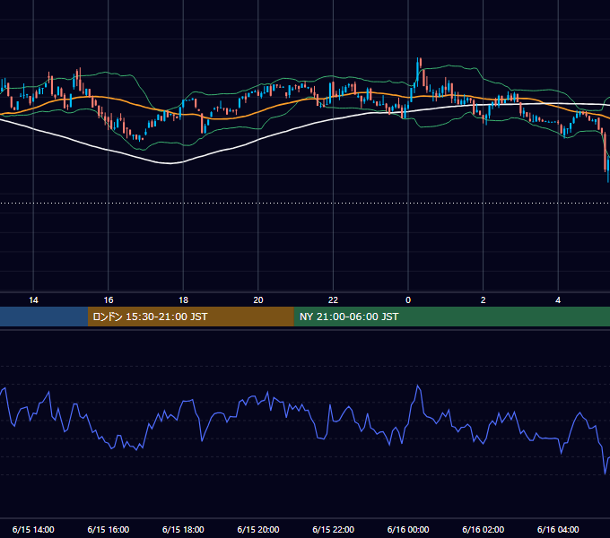Click the NY 21:00-06:00 JST session bar
Image resolution: width=610 pixels, height=538 pixels.
pos(451,317)
